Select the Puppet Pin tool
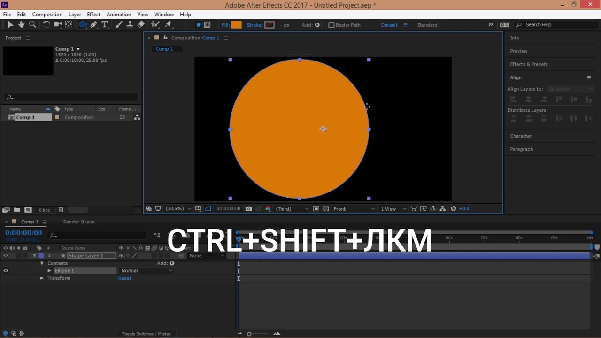601x338 pixels. point(169,25)
